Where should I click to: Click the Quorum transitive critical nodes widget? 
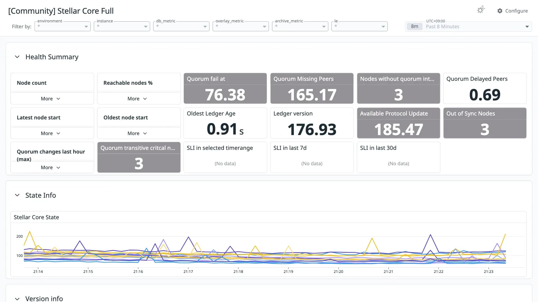point(139,157)
